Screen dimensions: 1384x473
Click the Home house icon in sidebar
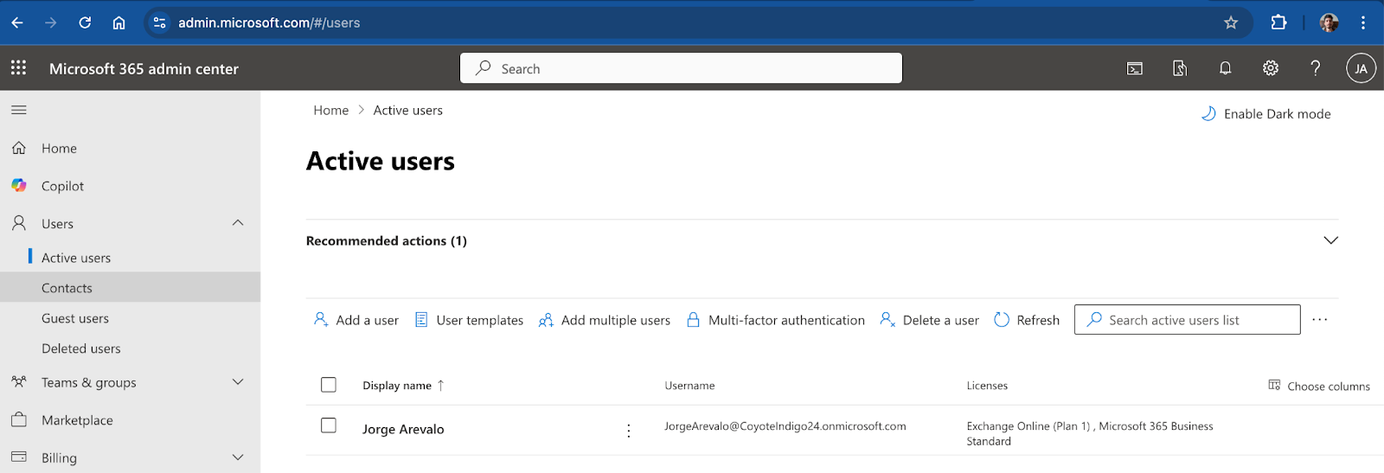(19, 148)
